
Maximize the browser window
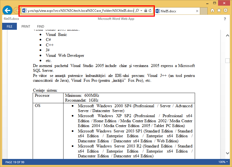pyautogui.click(x=215, y=3)
